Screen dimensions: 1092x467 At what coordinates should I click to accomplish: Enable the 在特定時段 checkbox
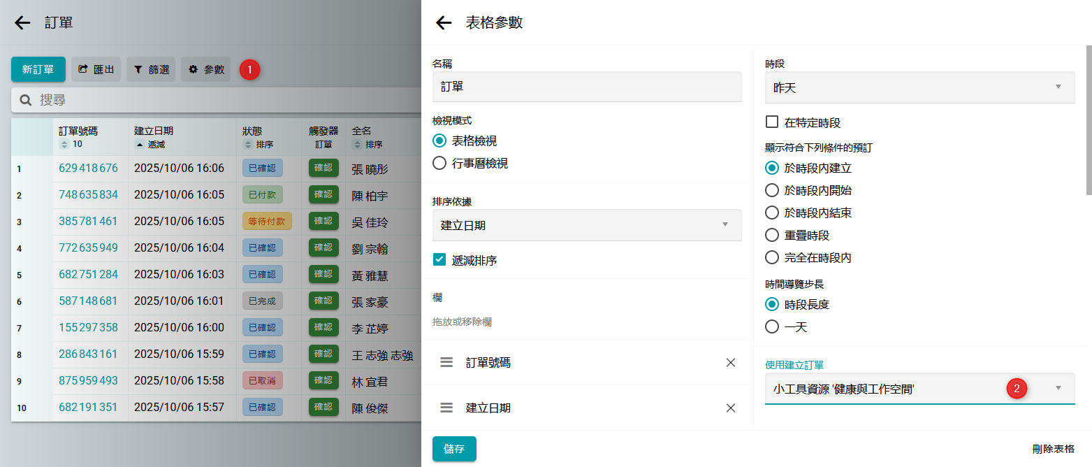(x=772, y=122)
